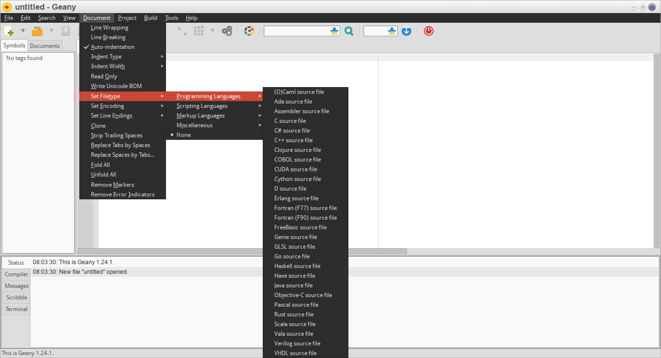Click the magnifier find icon

(349, 31)
